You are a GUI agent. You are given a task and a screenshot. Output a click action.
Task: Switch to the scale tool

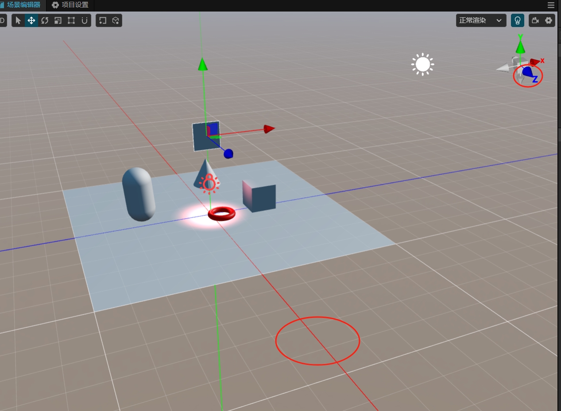point(58,20)
